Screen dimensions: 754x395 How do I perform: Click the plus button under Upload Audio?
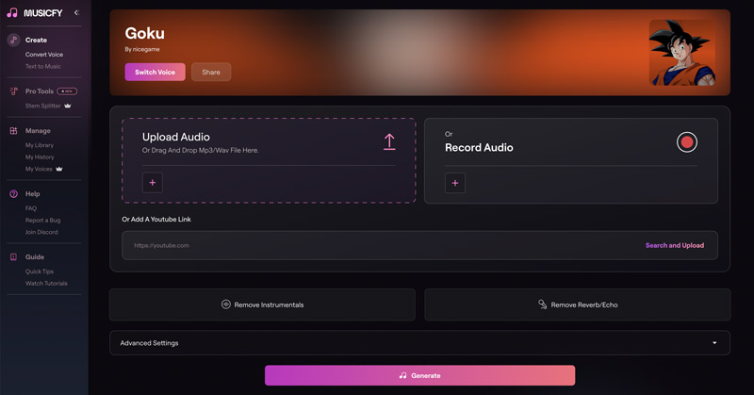[x=153, y=183]
